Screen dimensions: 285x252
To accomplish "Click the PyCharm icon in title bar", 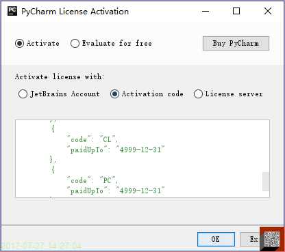I will click(12, 11).
